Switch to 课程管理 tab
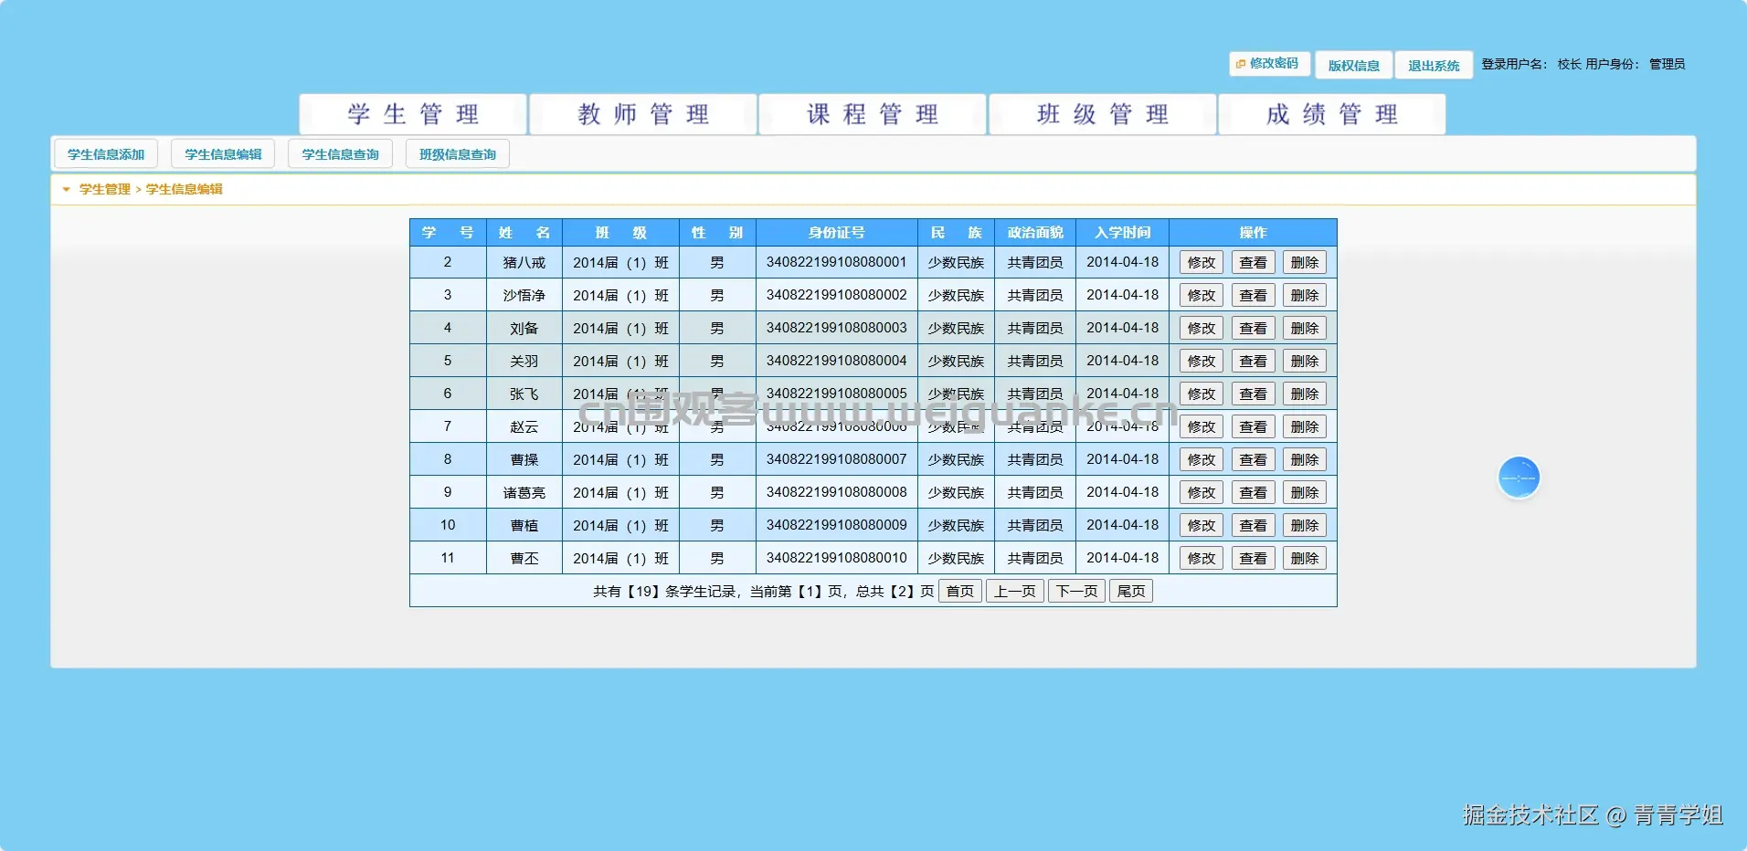Image resolution: width=1747 pixels, height=851 pixels. (x=873, y=114)
